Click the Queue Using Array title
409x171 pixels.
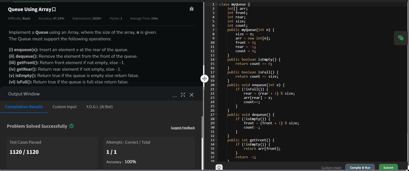(29, 9)
